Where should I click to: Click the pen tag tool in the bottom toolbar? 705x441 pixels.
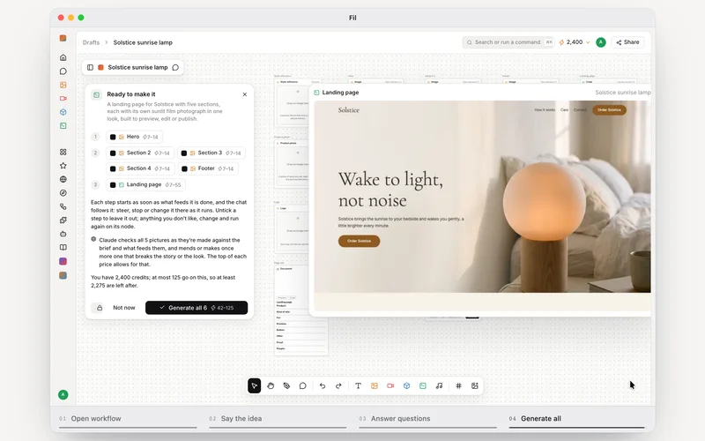286,385
